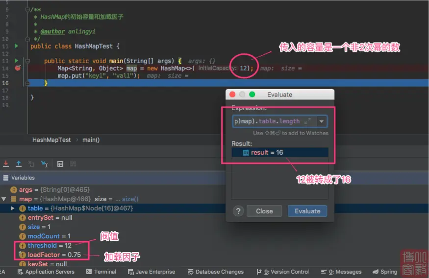
Task: Click HashMapTest in the breadcrumb bar
Action: point(51,140)
